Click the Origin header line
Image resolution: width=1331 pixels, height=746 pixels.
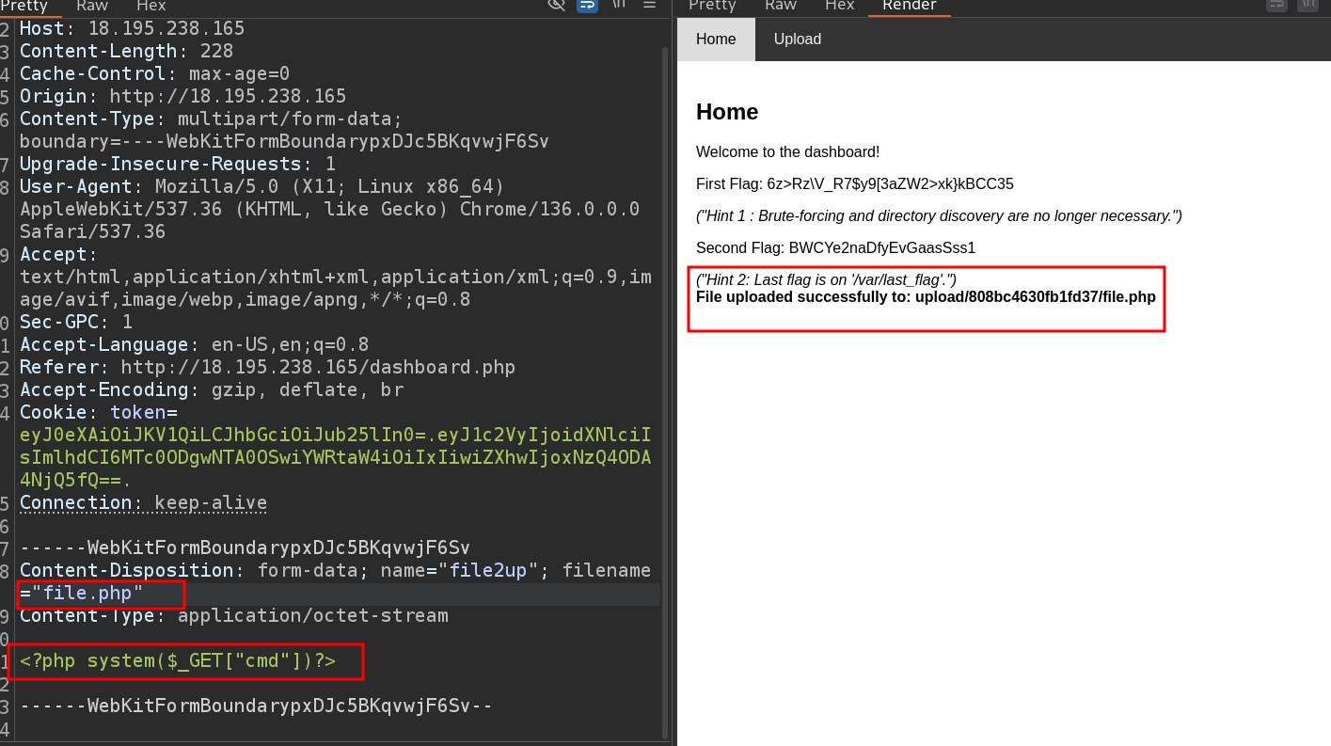pos(182,96)
